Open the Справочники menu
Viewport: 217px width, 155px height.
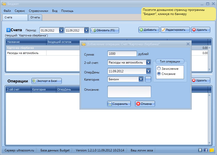click(x=38, y=11)
